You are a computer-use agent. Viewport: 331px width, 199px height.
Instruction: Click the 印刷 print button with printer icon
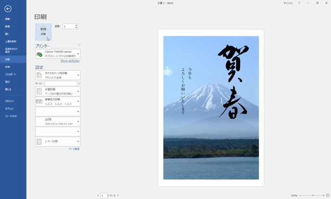pyautogui.click(x=43, y=32)
